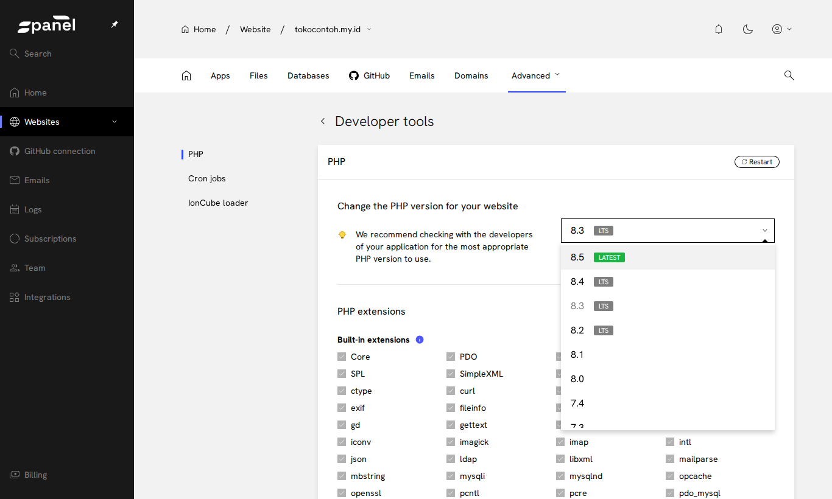Choose PHP 7.4 option
Screen dimensions: 832x499
tap(668, 403)
